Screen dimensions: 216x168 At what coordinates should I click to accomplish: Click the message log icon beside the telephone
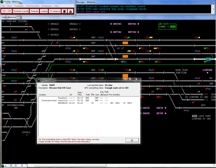tap(70, 11)
